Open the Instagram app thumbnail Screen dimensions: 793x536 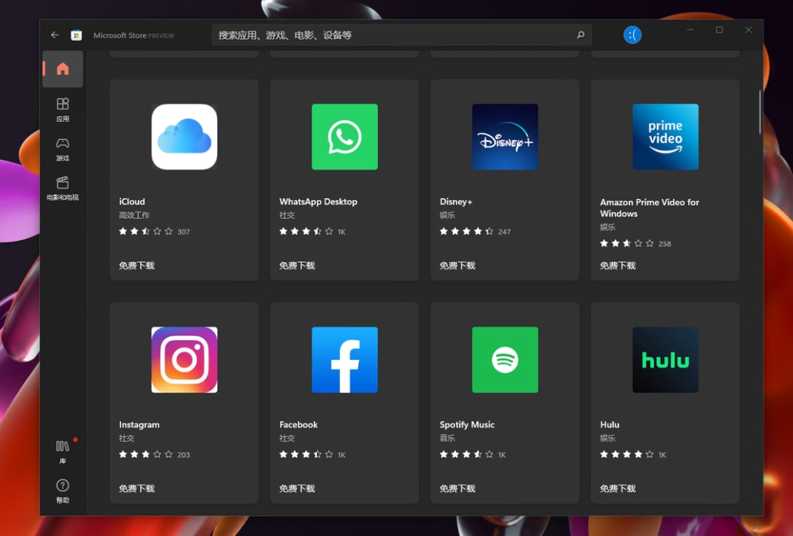pyautogui.click(x=184, y=360)
